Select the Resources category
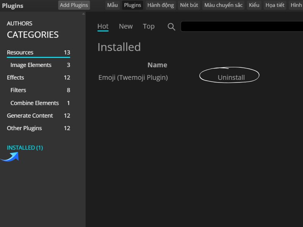 point(39,52)
